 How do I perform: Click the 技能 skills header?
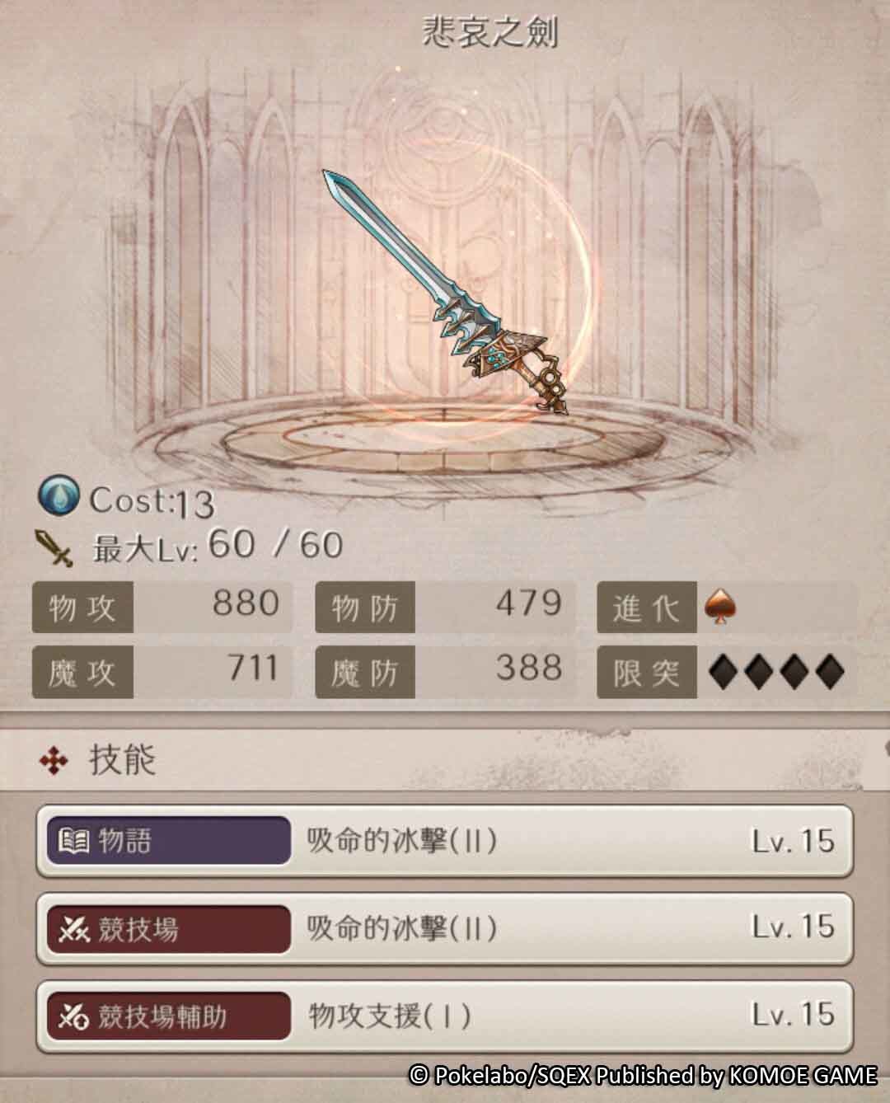[122, 760]
